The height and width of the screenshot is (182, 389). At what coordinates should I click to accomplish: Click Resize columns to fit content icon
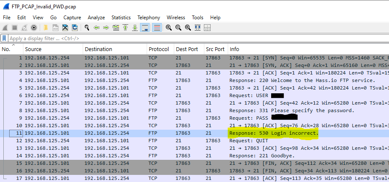(x=198, y=28)
